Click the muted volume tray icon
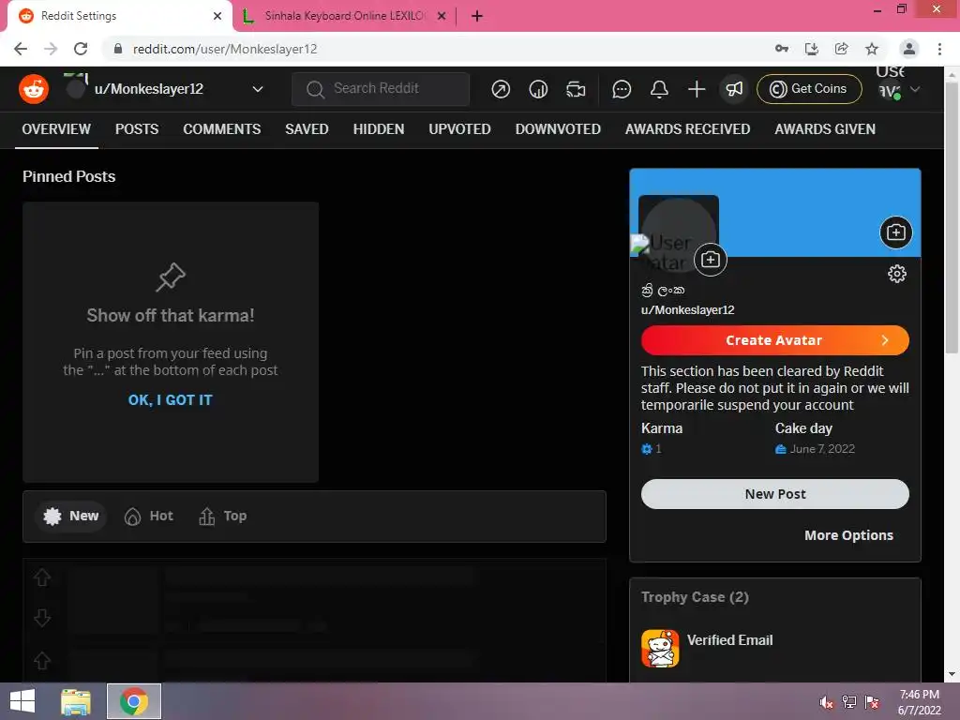 826,702
